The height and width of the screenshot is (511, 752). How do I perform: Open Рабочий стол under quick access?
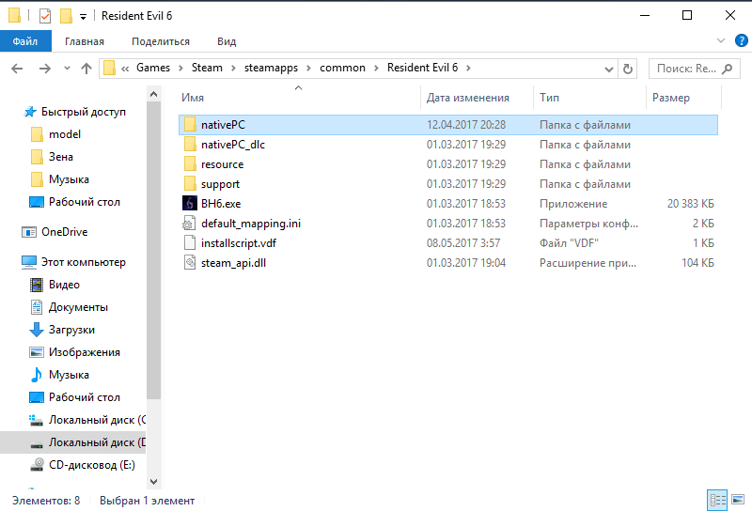coord(75,202)
